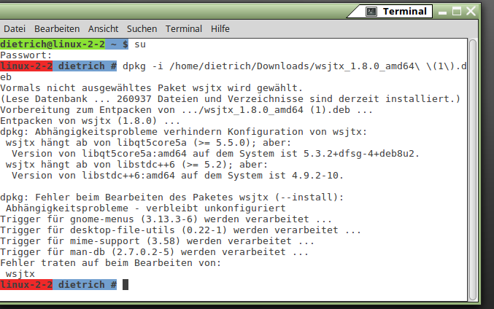Minimize the Terminal window
This screenshot has height=309, width=494.
(x=442, y=12)
